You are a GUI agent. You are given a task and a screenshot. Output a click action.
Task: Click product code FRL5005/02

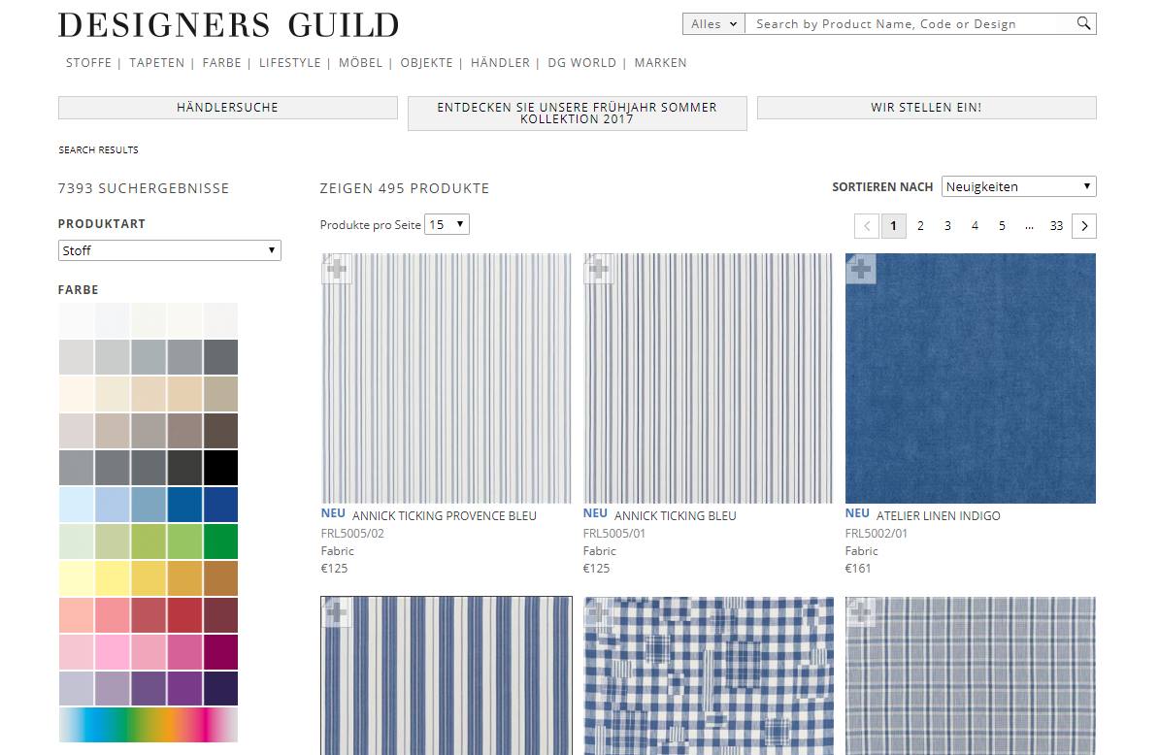point(352,534)
